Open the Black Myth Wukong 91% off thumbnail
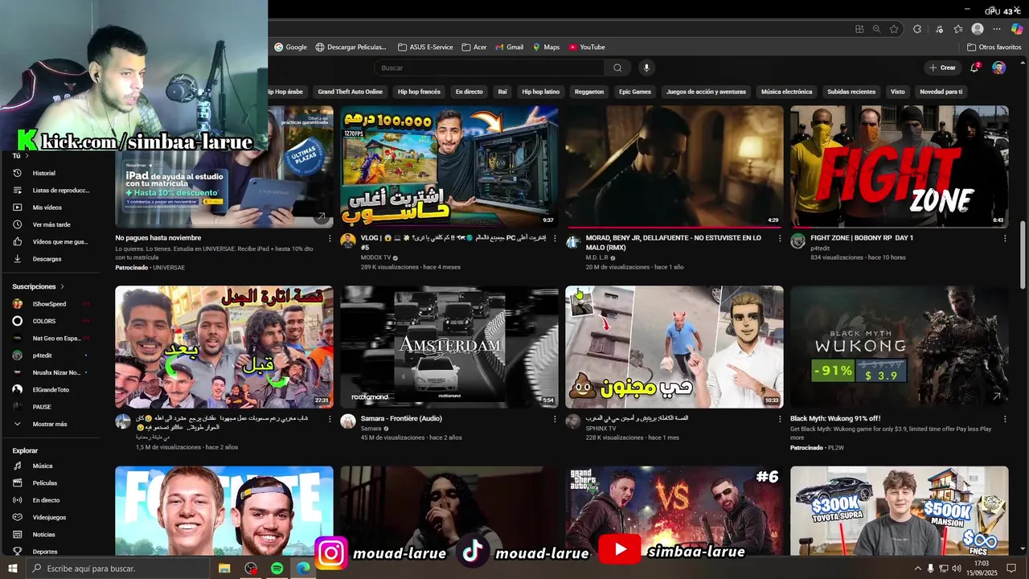The image size is (1029, 579). tap(899, 347)
